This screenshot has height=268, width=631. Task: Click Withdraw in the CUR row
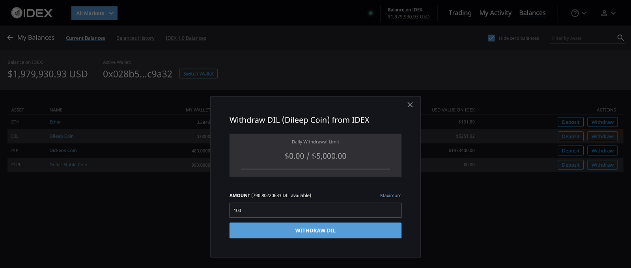[603, 165]
